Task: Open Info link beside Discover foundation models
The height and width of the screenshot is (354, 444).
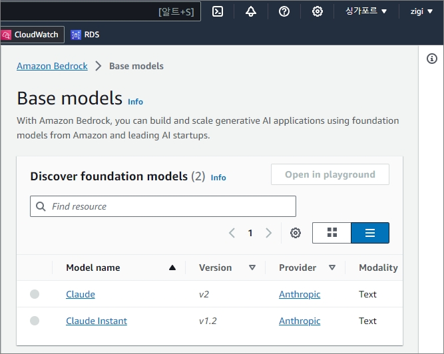Action: [218, 178]
